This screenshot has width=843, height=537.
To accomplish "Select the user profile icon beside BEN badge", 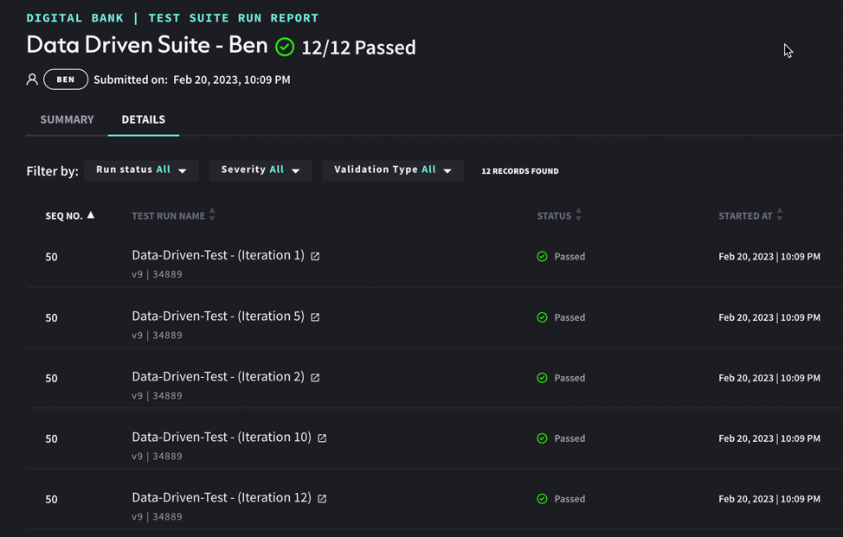I will tap(32, 79).
